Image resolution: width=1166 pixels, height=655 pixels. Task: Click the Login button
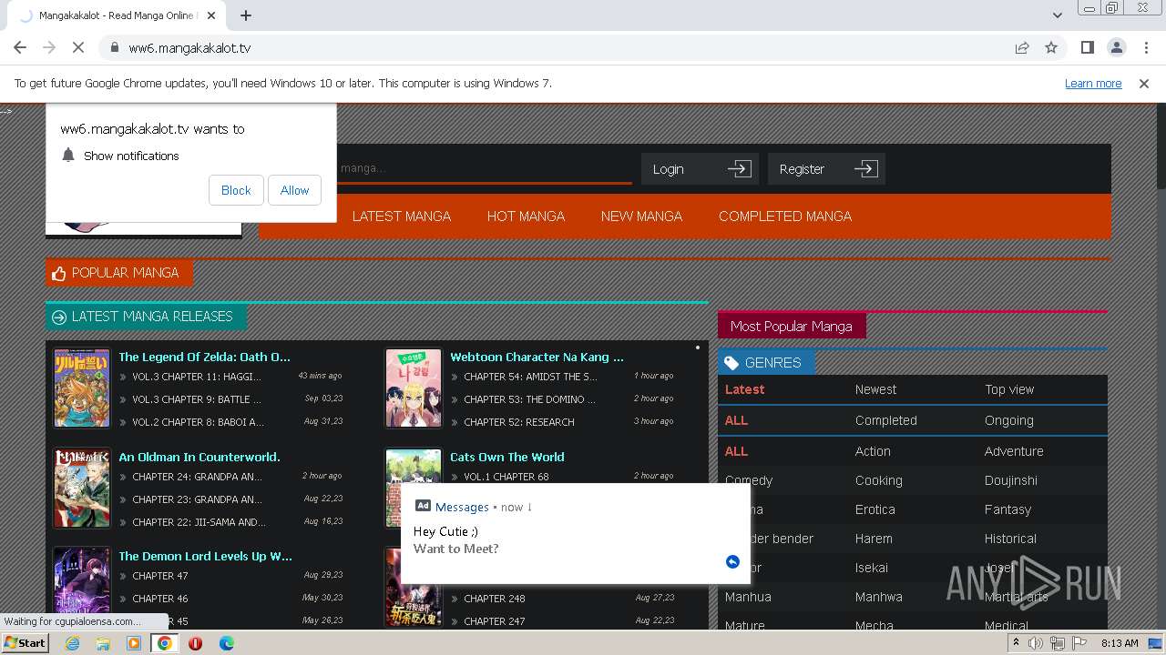coord(700,169)
